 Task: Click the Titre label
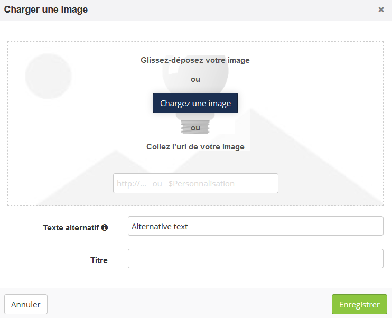pos(99,260)
